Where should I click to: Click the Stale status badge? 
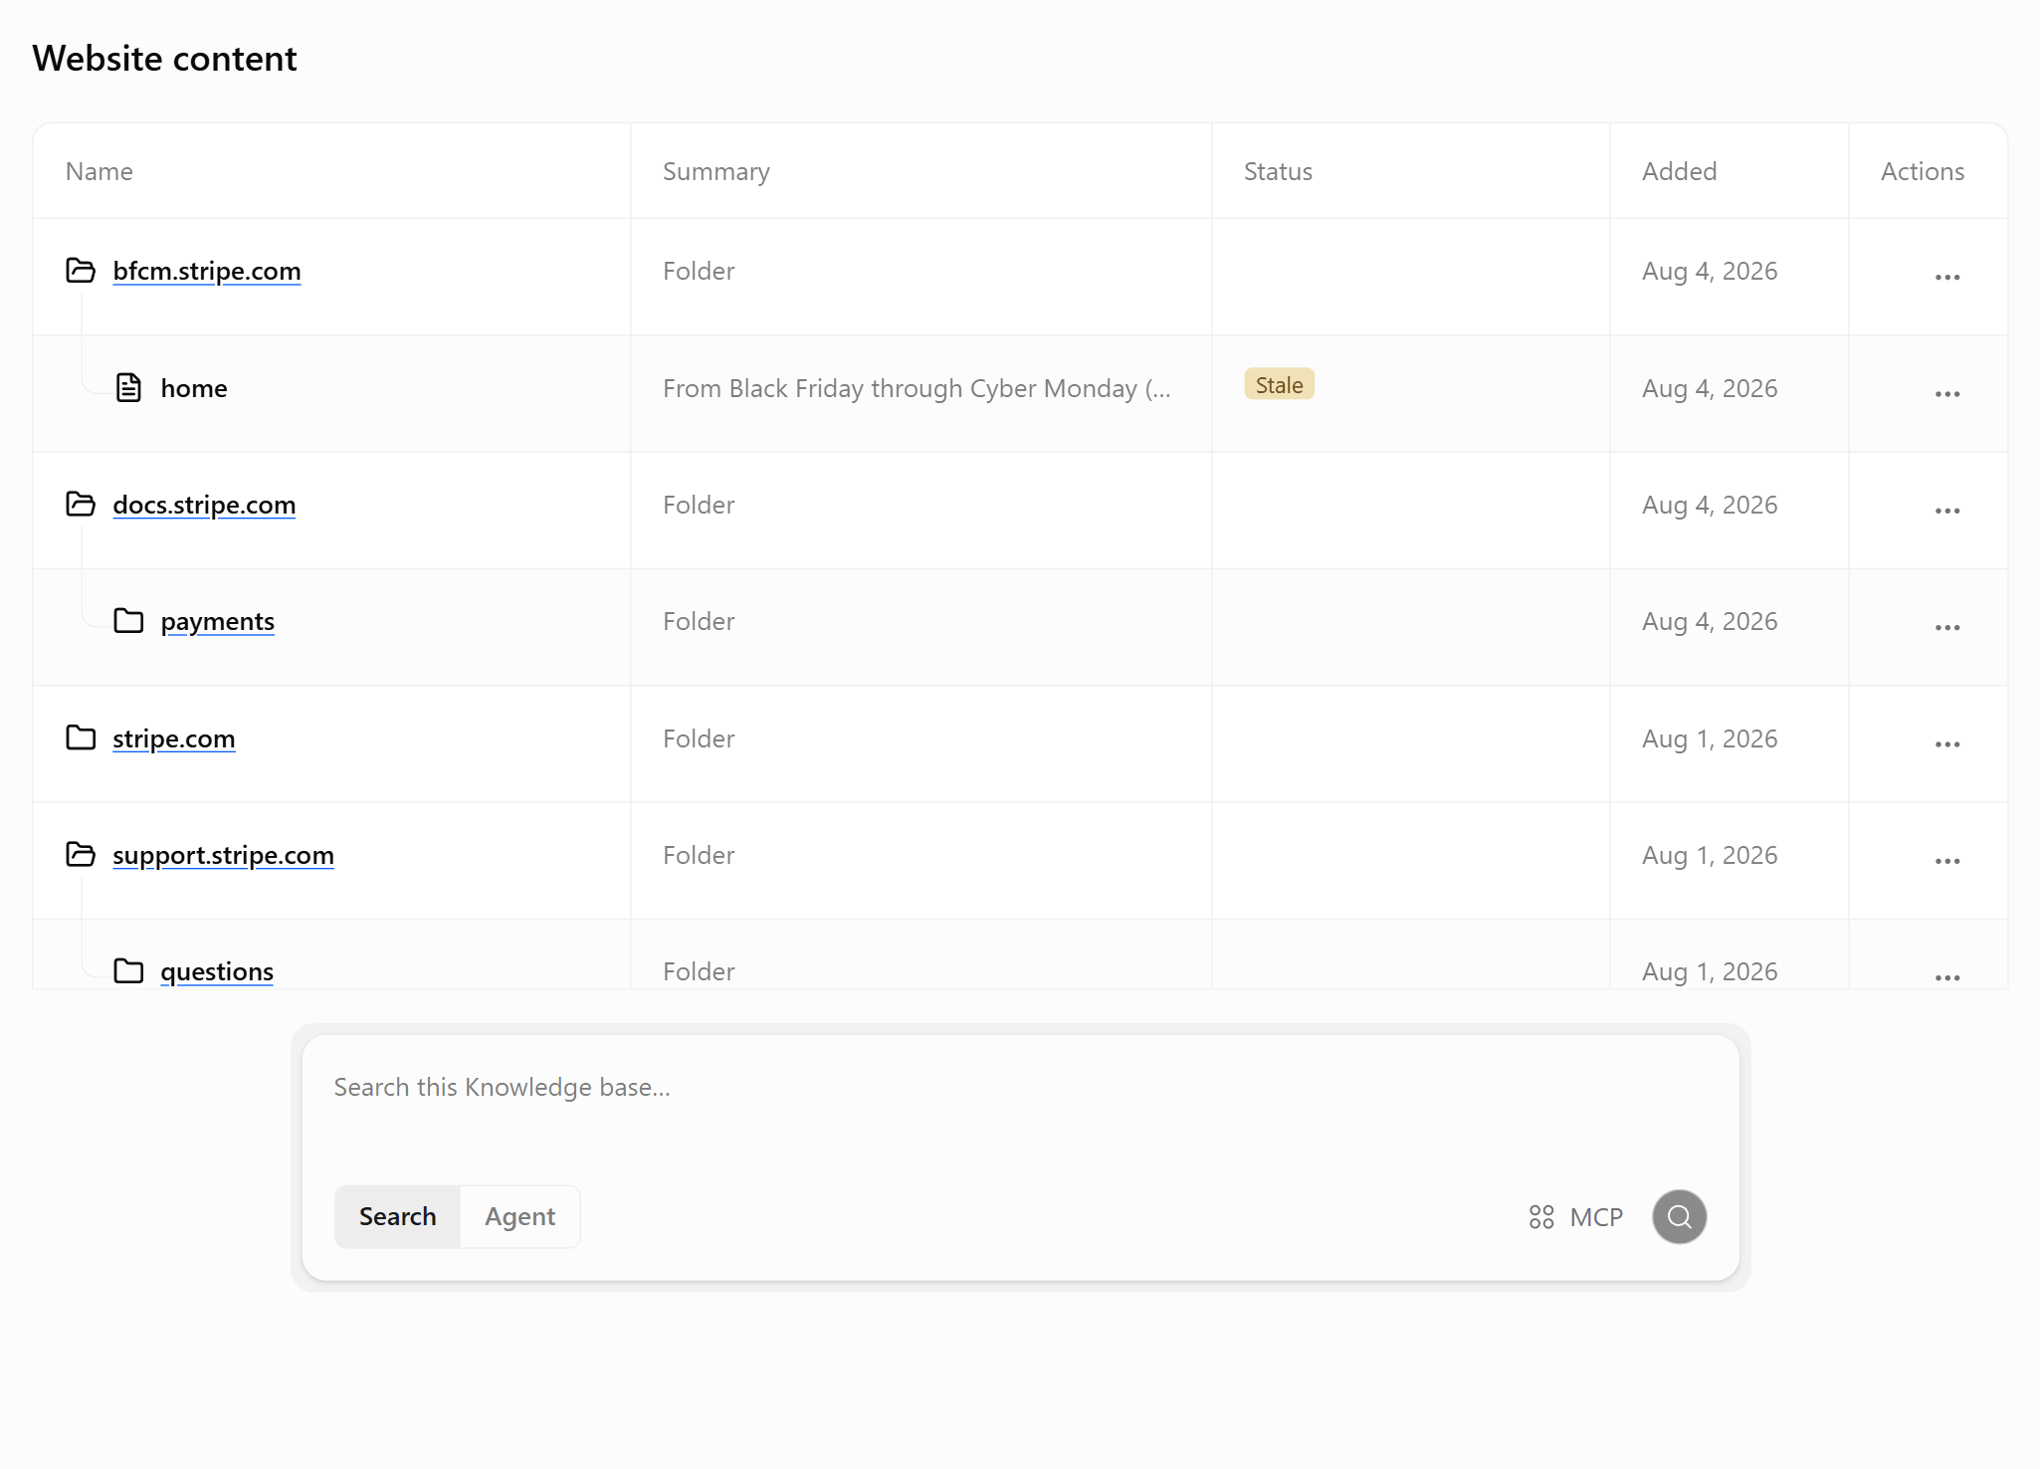pyautogui.click(x=1279, y=384)
